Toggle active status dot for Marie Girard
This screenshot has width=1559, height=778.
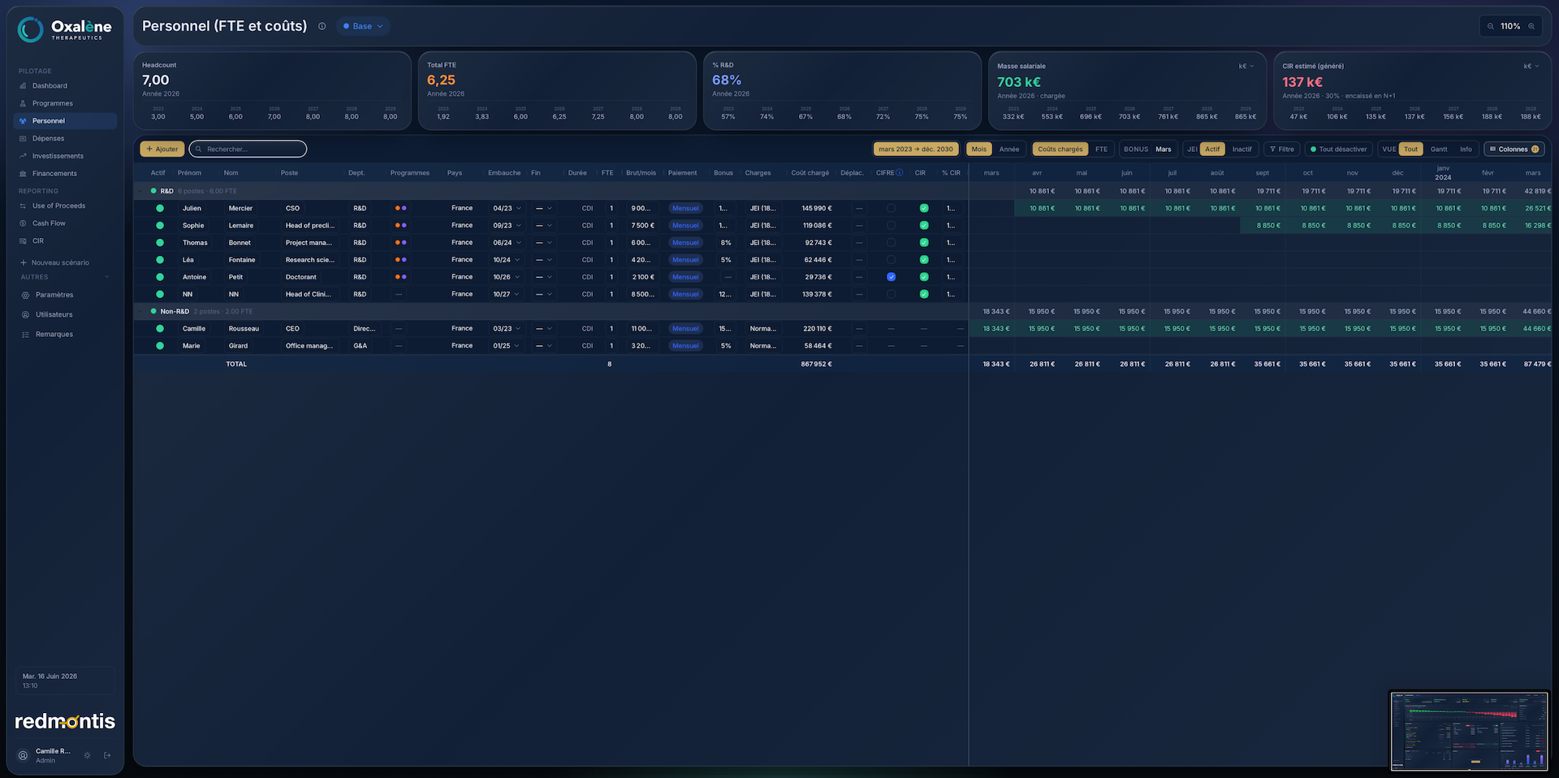click(x=160, y=346)
